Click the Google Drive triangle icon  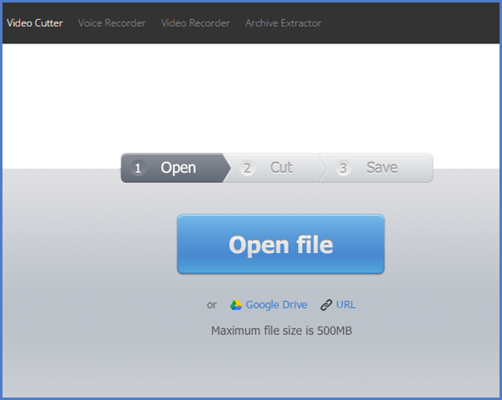[x=236, y=305]
